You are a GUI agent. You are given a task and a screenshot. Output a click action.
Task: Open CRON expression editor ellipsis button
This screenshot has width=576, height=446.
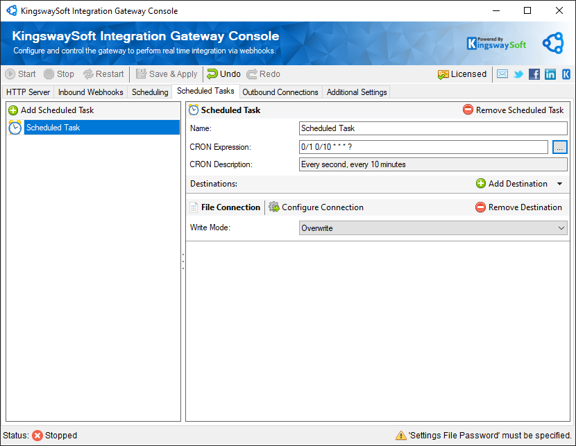tap(560, 147)
